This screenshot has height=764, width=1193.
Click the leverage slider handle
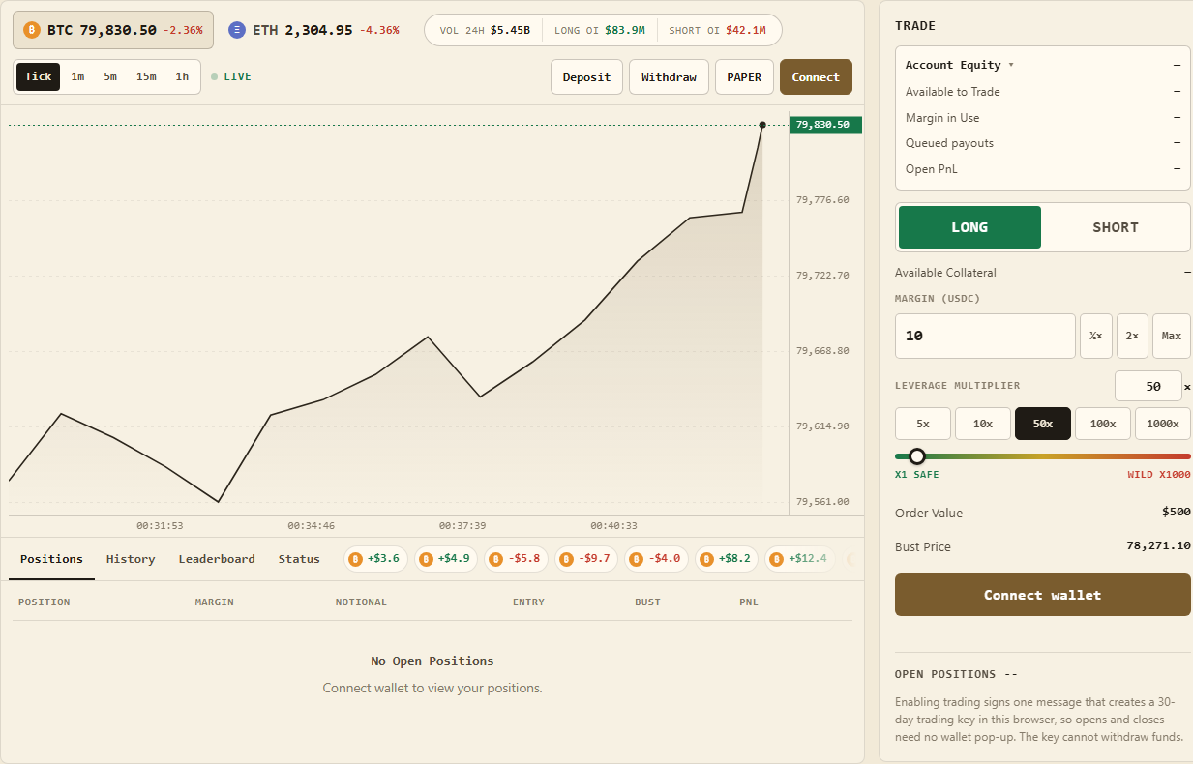pos(917,456)
